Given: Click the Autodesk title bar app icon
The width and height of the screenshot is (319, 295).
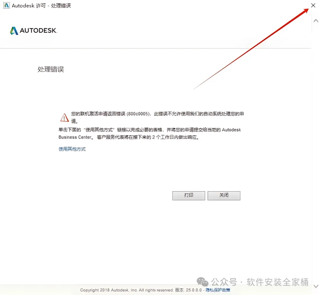Looking at the screenshot, I should coord(6,6).
